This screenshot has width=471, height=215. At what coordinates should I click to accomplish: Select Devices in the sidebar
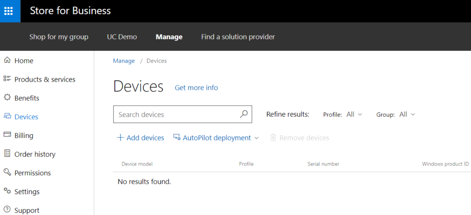[26, 116]
